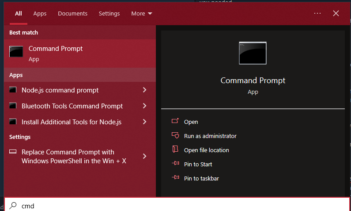Expand Bluetooth Tools Command Prompt options arrow

coord(144,106)
